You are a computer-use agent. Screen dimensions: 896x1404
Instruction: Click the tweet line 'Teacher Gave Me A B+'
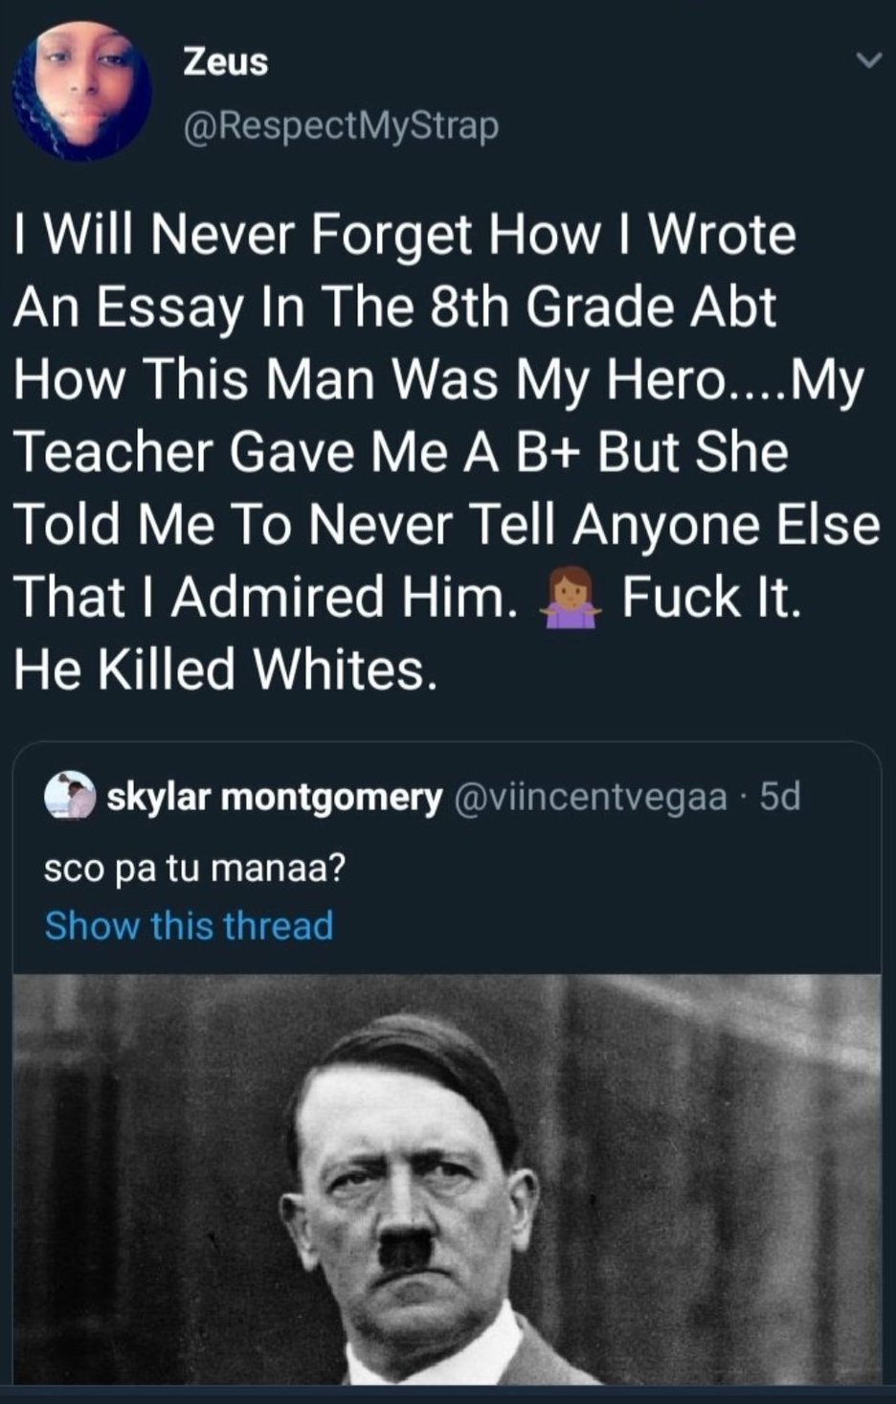click(x=401, y=451)
